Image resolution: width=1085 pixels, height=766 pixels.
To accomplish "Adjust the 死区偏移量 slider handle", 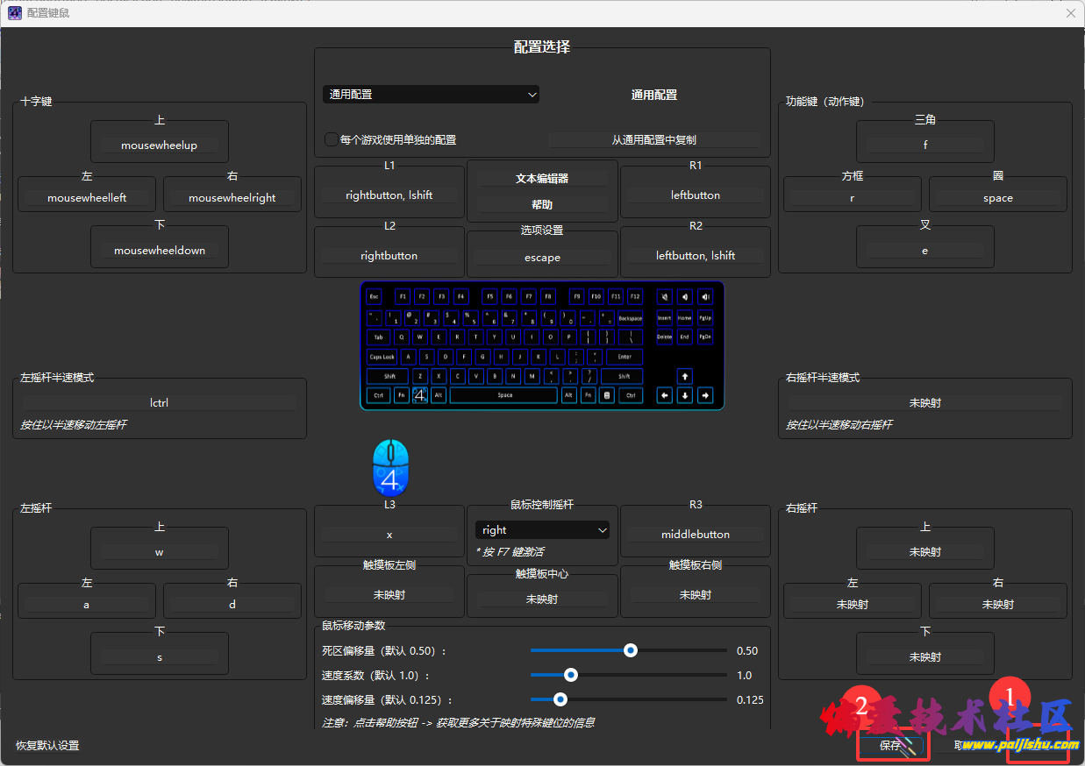I will point(630,650).
